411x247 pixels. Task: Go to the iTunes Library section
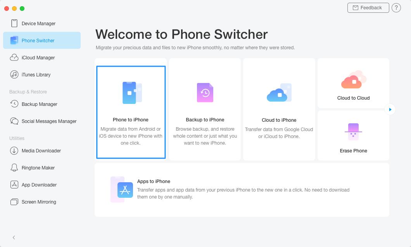[42, 74]
